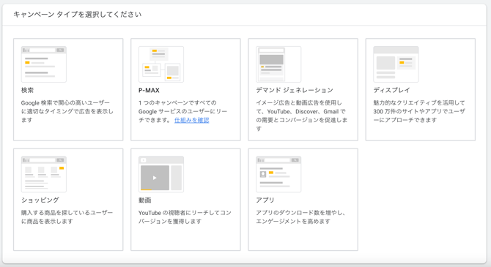Click the 1 つのキャンペーンですべての description
The width and height of the screenshot is (491, 267).
click(183, 111)
